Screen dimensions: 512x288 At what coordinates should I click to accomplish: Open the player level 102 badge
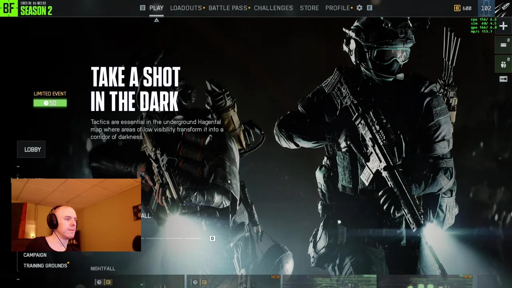click(486, 8)
